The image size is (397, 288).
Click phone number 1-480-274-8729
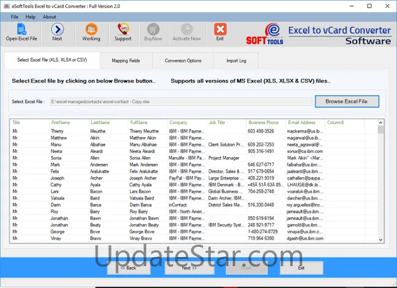[x=263, y=232]
